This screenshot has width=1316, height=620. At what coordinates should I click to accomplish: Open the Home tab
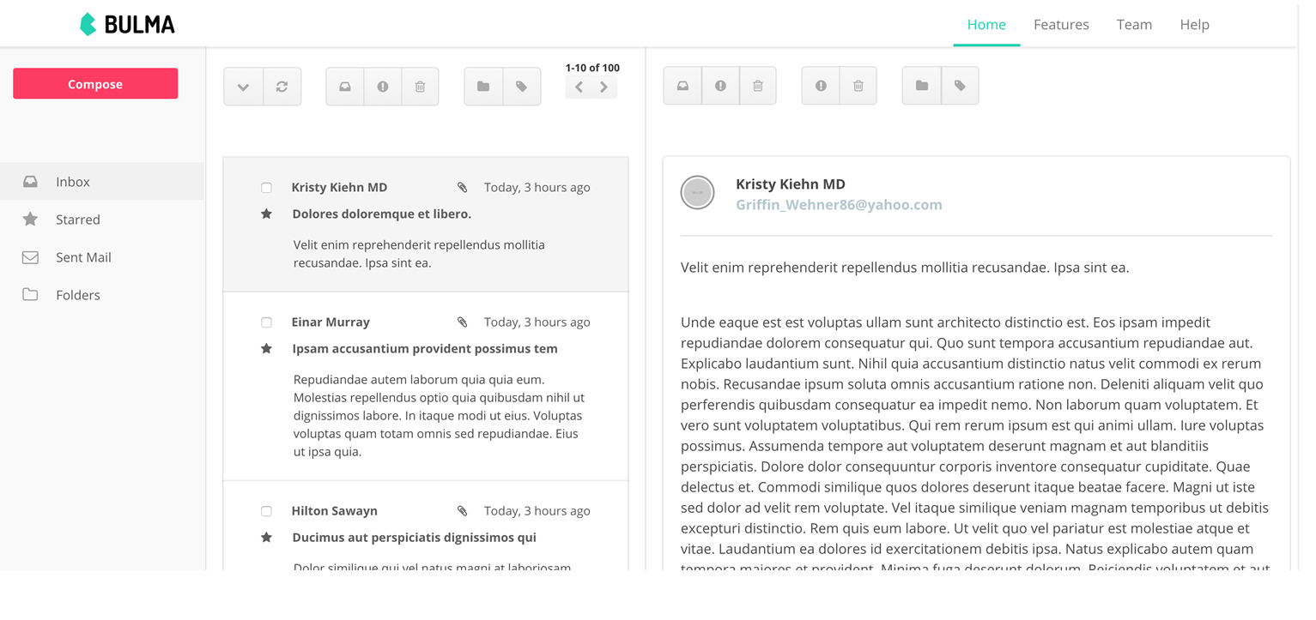point(986,24)
